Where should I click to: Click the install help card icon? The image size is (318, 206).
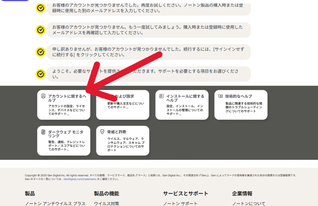161,96
